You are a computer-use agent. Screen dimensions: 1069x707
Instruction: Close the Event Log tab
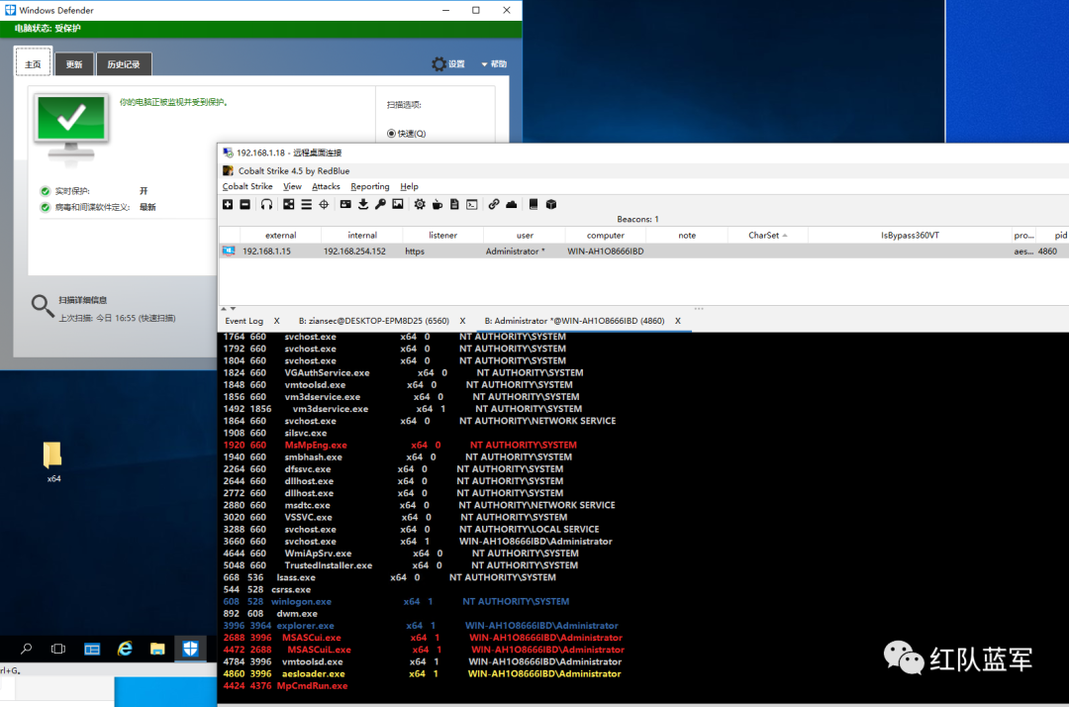pyautogui.click(x=277, y=321)
